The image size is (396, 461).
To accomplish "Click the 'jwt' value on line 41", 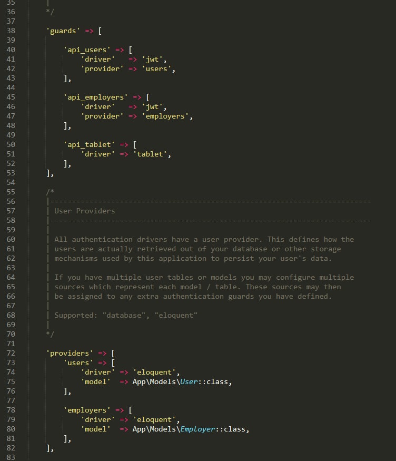I will (x=152, y=60).
